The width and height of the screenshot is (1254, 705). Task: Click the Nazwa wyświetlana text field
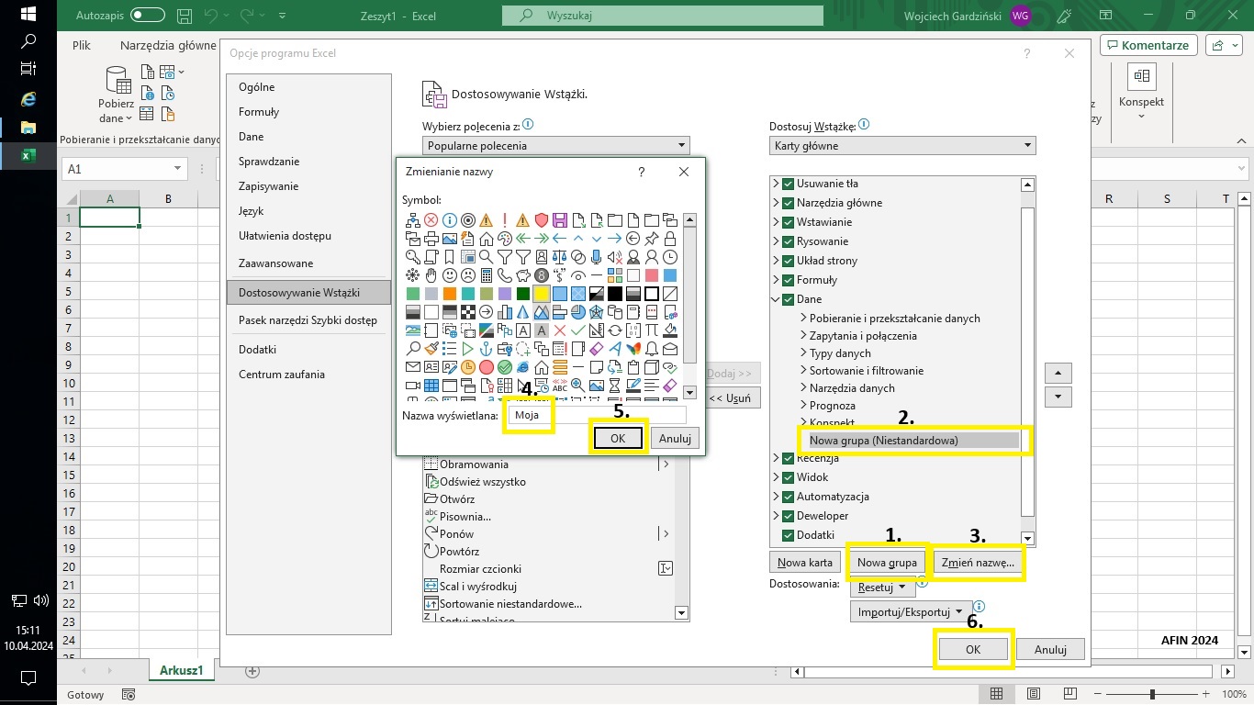pos(598,415)
